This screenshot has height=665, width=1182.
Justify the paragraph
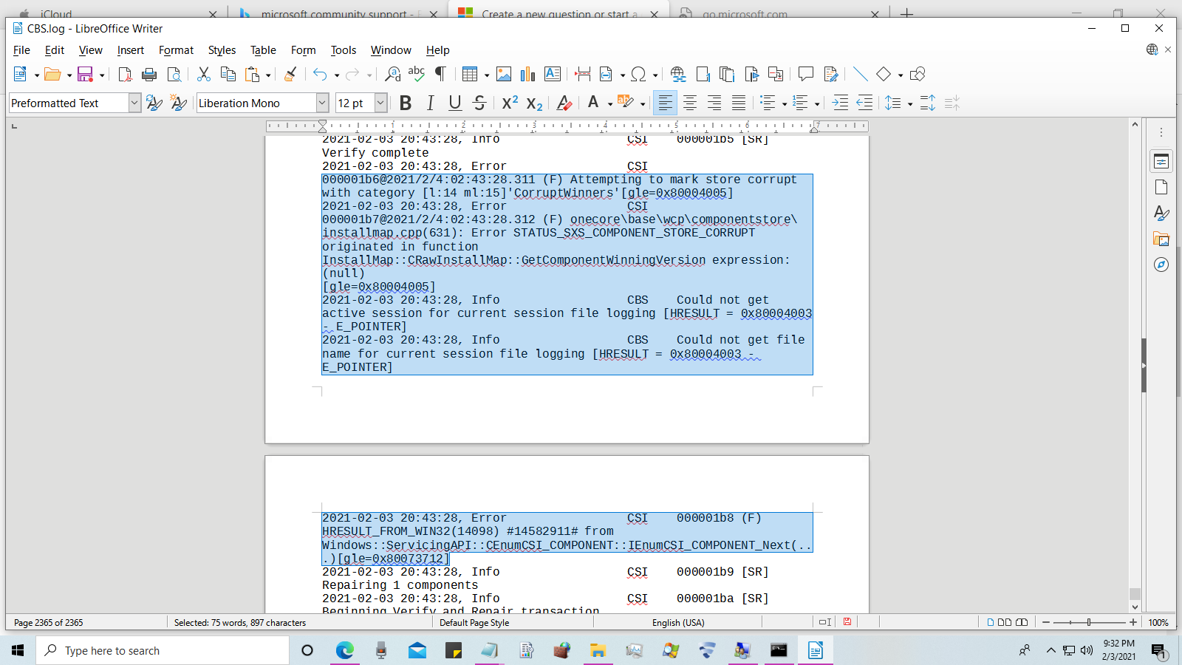[739, 103]
